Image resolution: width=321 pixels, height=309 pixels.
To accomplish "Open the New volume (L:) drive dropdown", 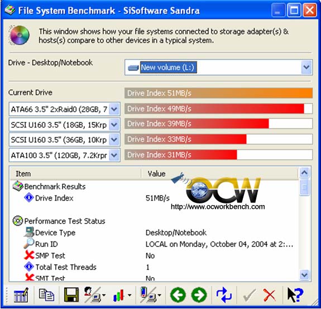I will (306, 67).
